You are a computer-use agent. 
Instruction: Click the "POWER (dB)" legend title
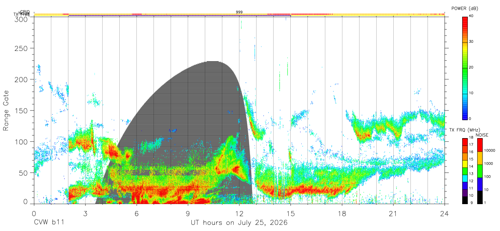coord(465,9)
